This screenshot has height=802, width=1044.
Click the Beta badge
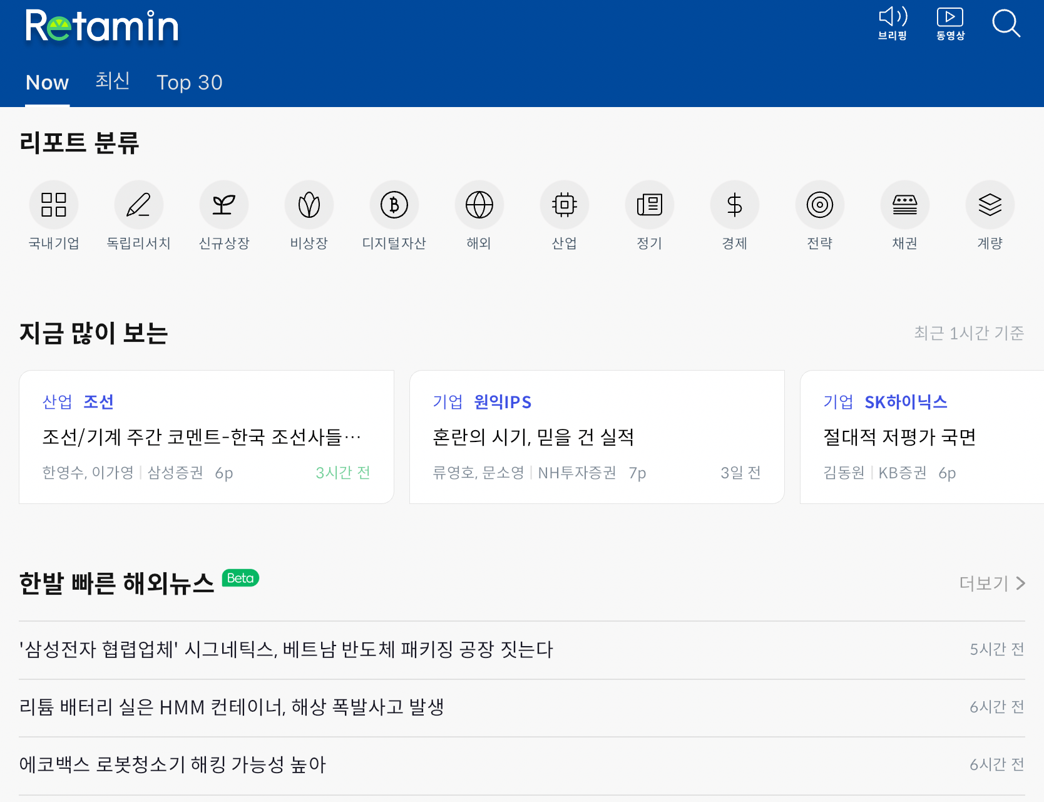(x=240, y=578)
